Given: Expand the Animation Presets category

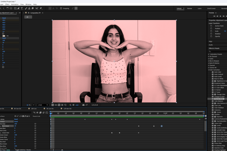Looking at the screenshot, I should (208, 54).
